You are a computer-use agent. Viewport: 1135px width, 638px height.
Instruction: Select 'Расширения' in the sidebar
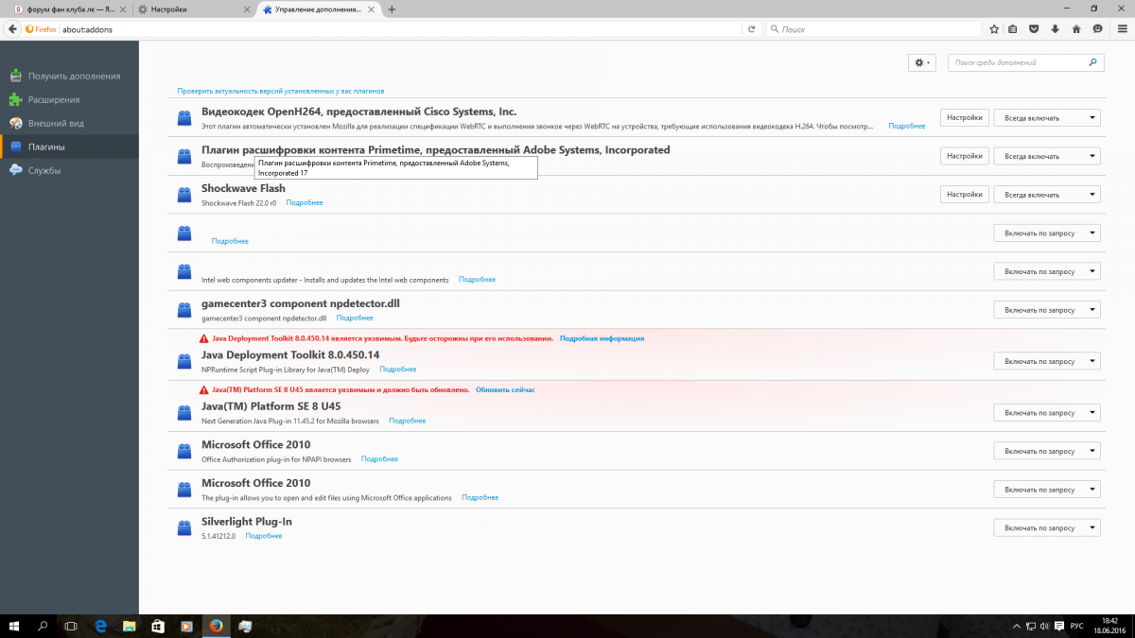tap(69, 99)
